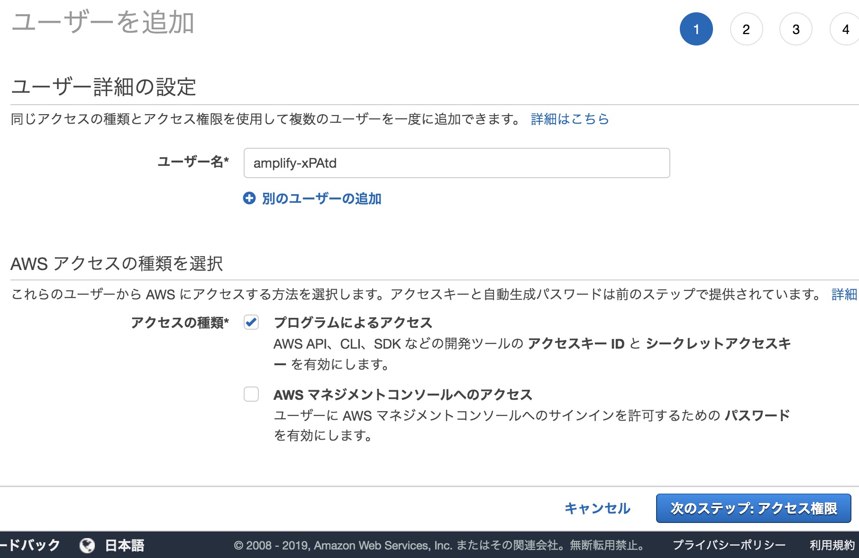
Task: Enable the AWS マネジメントコンソールへのアクセス checkbox
Action: (x=251, y=394)
